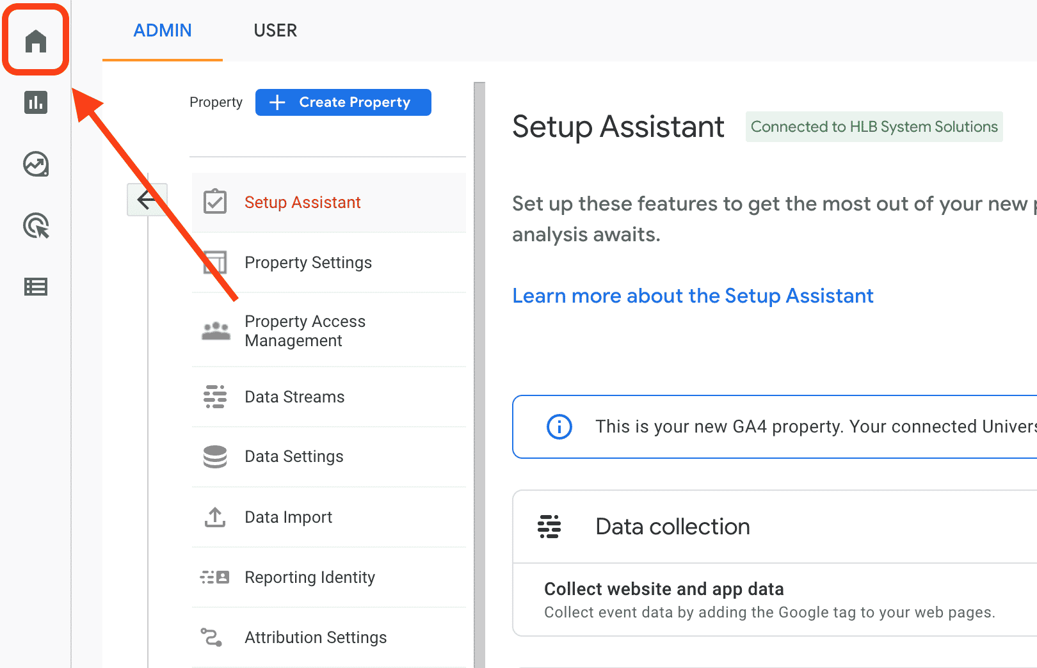Click the Create Property button

click(x=343, y=102)
